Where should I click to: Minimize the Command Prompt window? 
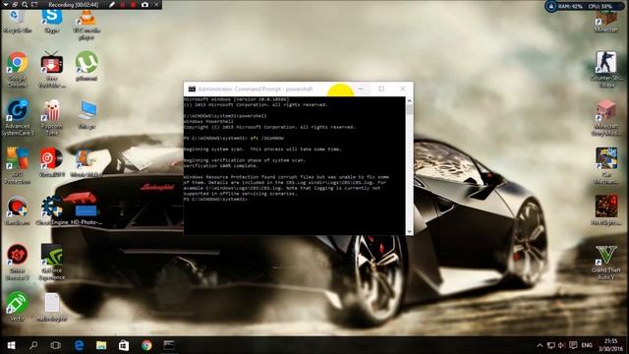361,88
